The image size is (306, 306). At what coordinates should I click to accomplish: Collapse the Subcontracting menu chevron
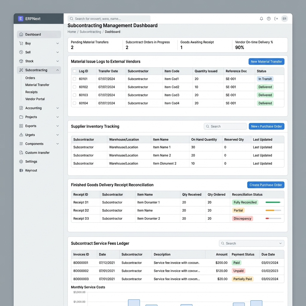click(58, 70)
